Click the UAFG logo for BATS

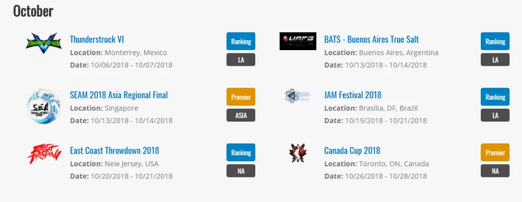298,41
